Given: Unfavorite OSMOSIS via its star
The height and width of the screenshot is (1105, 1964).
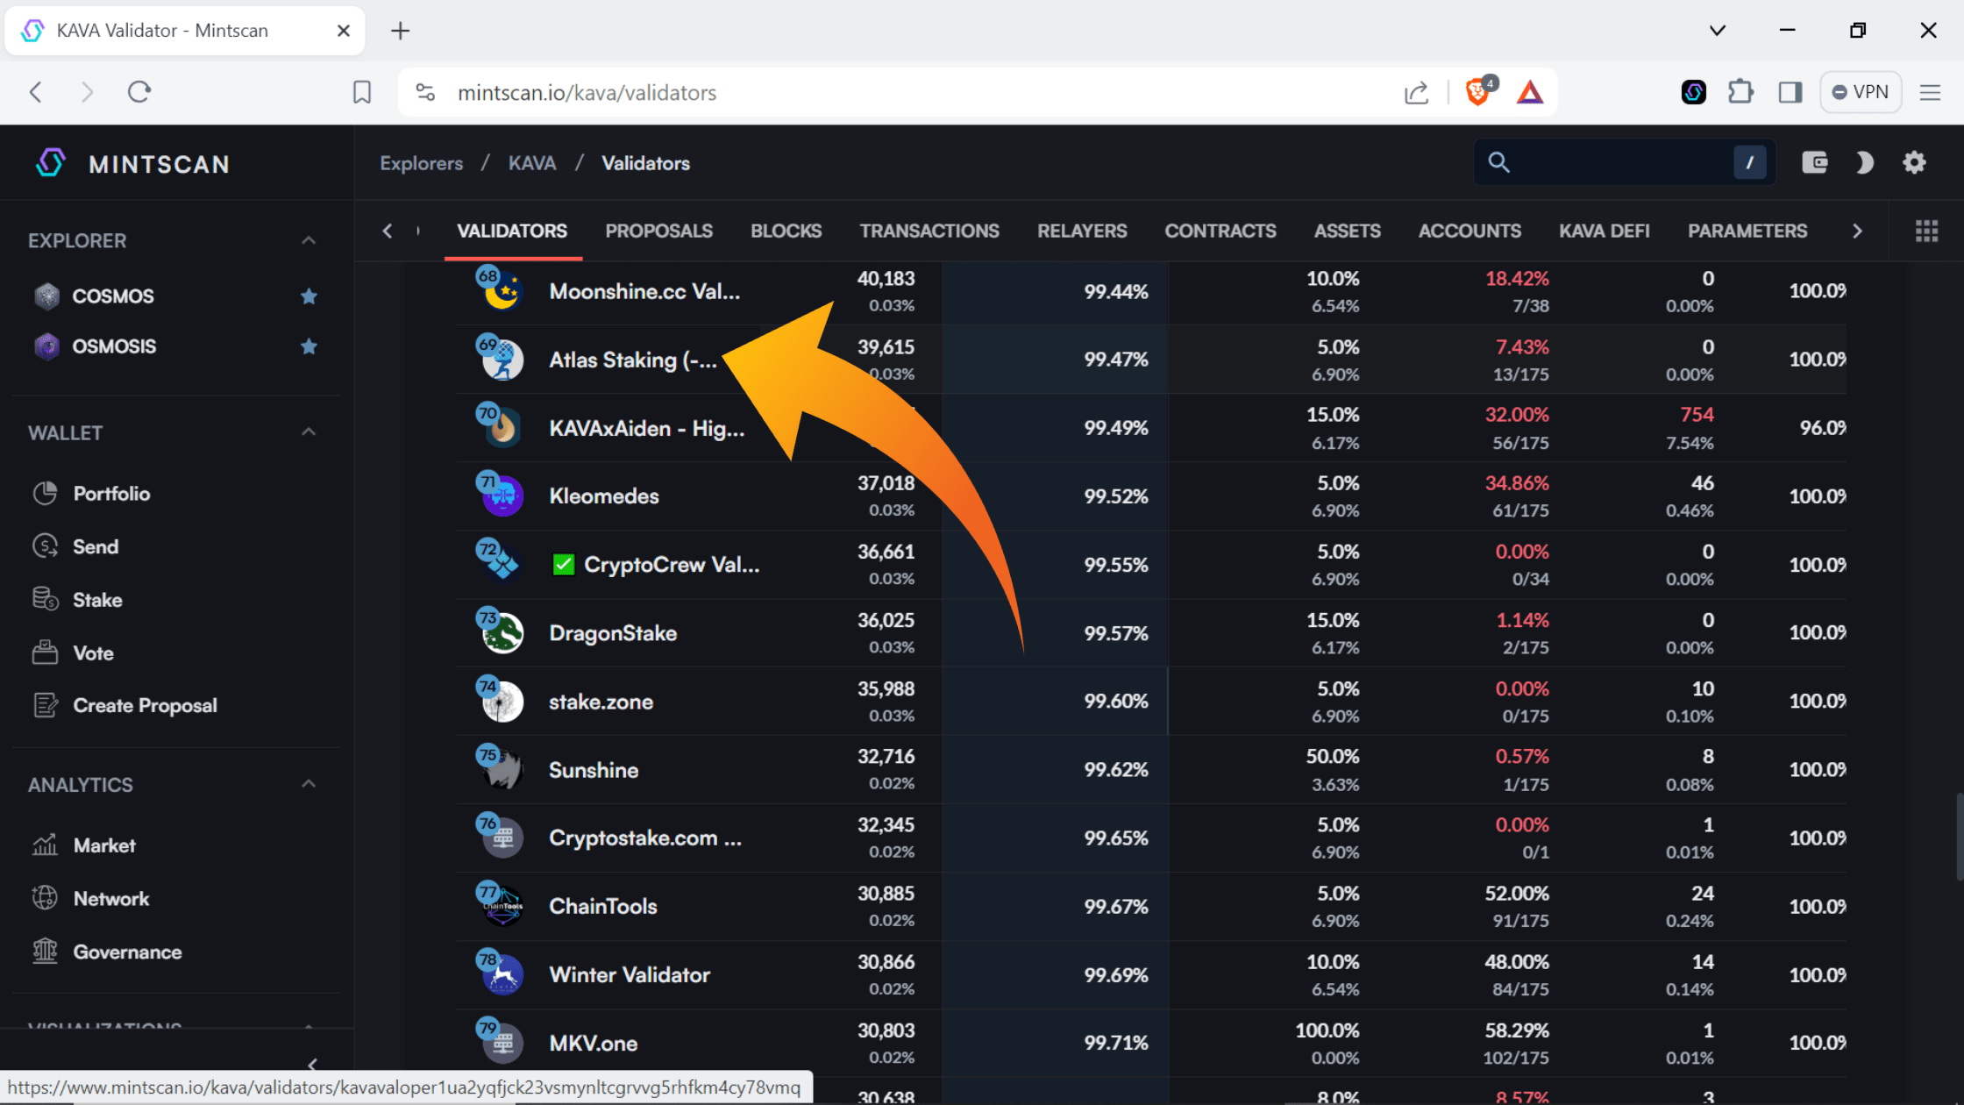Looking at the screenshot, I should tap(309, 346).
